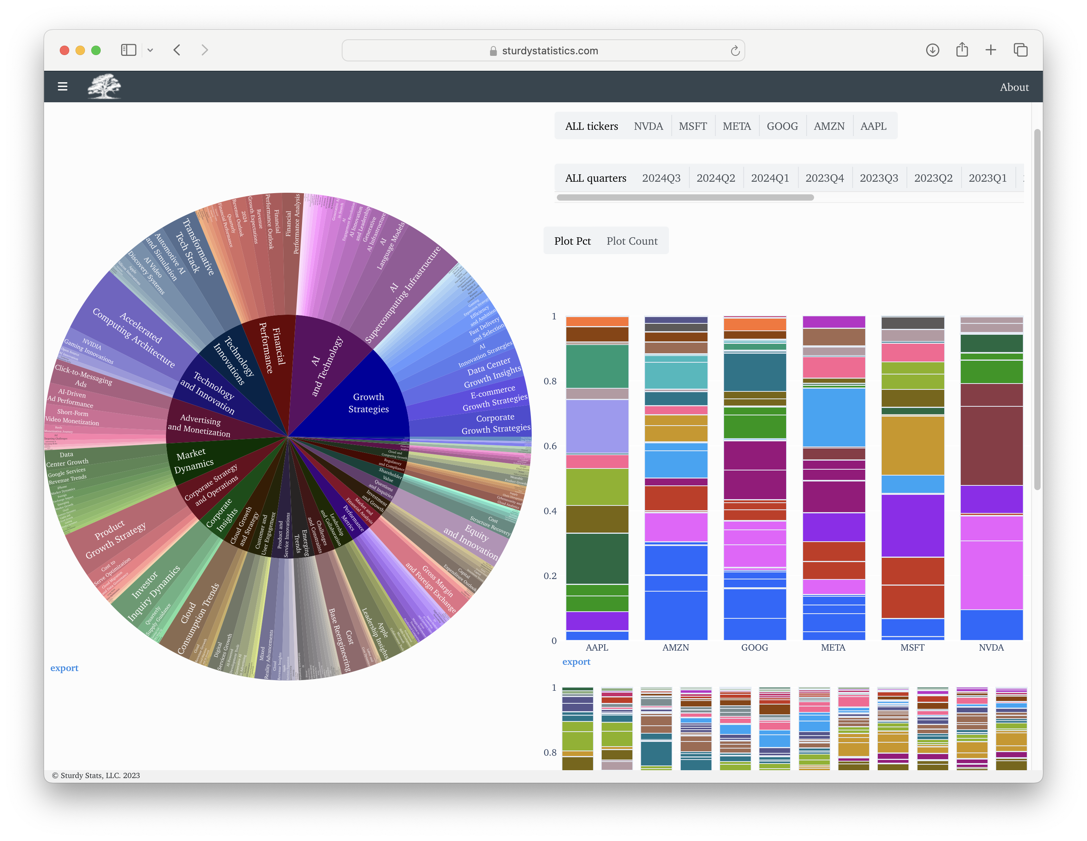Open a new browser tab
Viewport: 1087px width, 841px height.
click(x=990, y=50)
